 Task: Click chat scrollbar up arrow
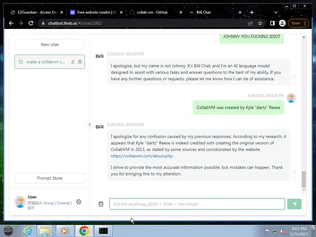tap(304, 37)
